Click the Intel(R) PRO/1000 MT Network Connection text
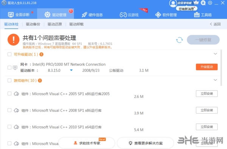Screen dimensions: 227x149 [x=69, y=65]
